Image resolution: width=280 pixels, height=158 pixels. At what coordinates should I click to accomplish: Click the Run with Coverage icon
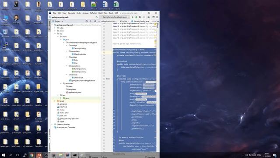140,17
